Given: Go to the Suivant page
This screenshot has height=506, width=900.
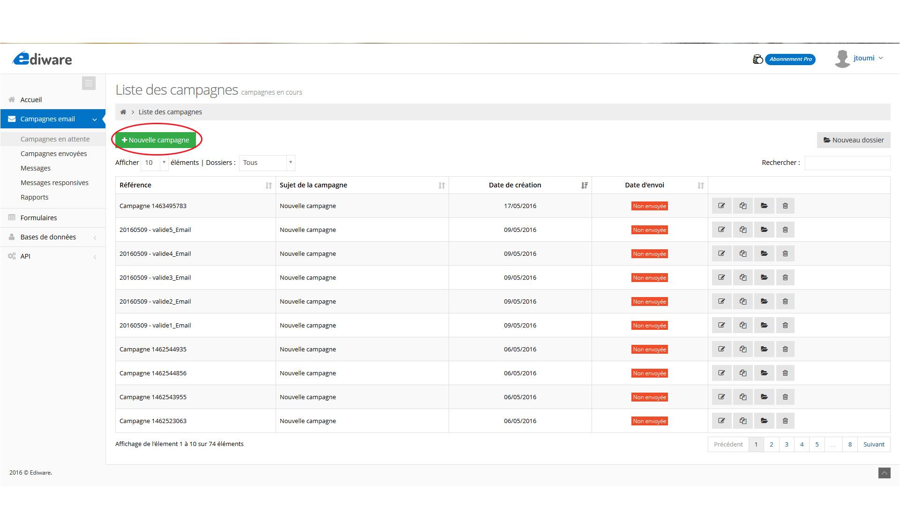Looking at the screenshot, I should tap(874, 444).
